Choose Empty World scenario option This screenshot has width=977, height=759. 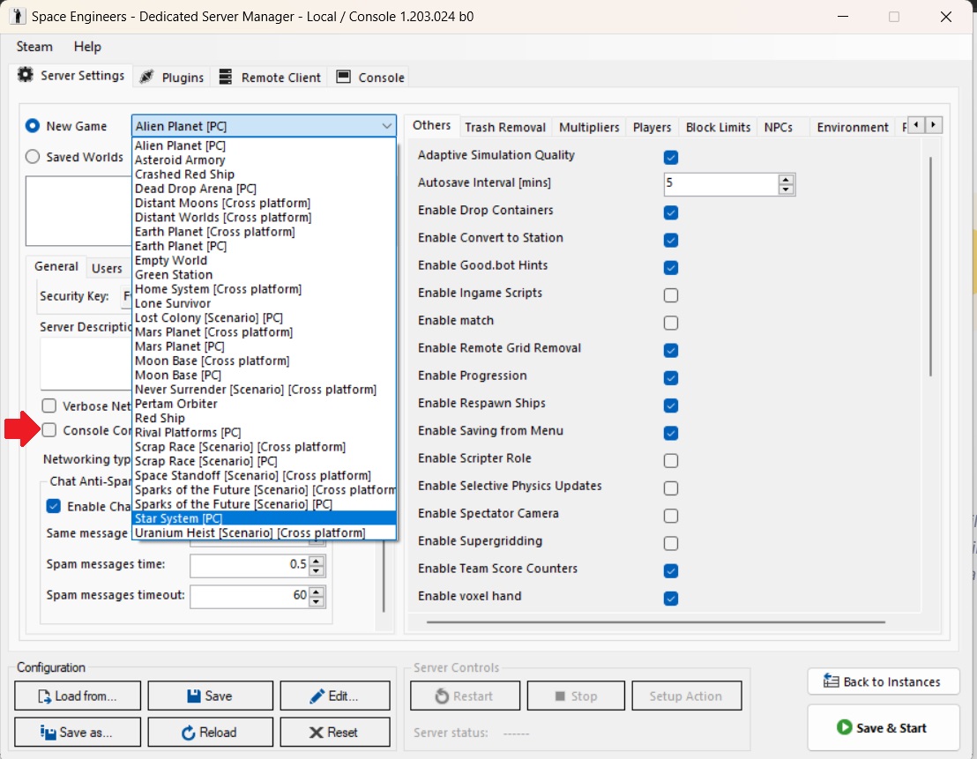point(171,260)
